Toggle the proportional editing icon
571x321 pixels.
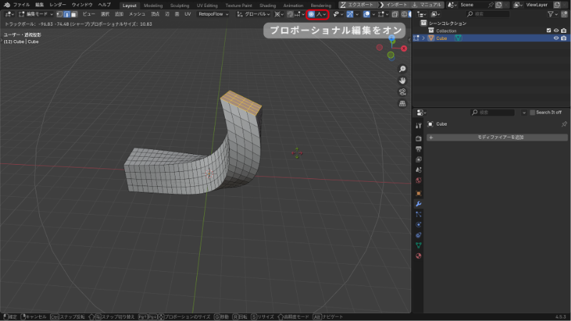click(312, 14)
